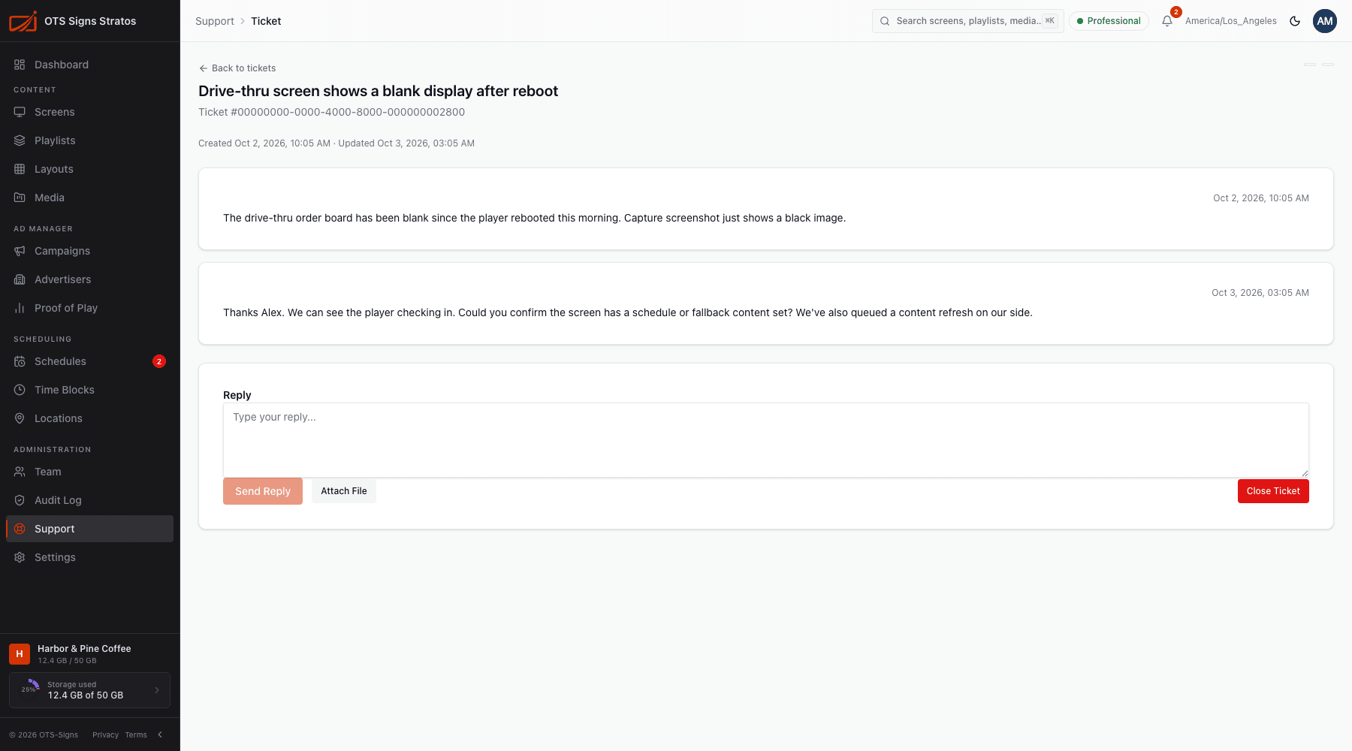Click the Support breadcrumb
The height and width of the screenshot is (751, 1352).
(x=215, y=21)
